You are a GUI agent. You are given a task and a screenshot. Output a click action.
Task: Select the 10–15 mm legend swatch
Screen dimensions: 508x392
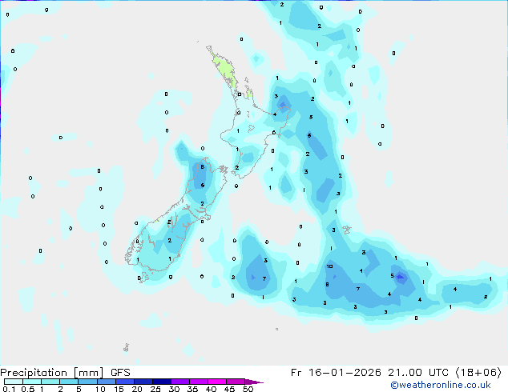pyautogui.click(x=106, y=382)
